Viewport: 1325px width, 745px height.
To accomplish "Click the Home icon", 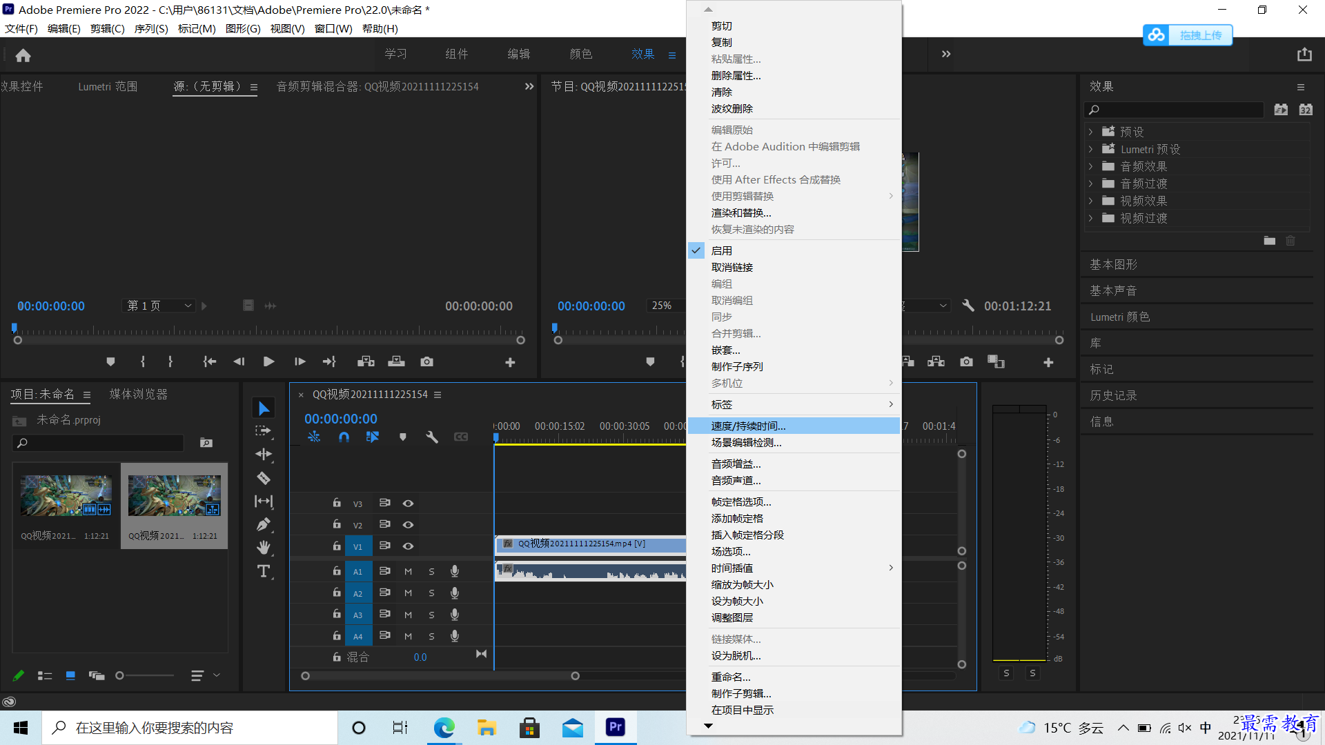I will tap(23, 55).
